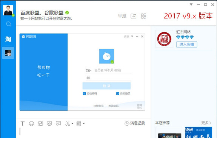Open login window dropdown triangle

(132, 37)
